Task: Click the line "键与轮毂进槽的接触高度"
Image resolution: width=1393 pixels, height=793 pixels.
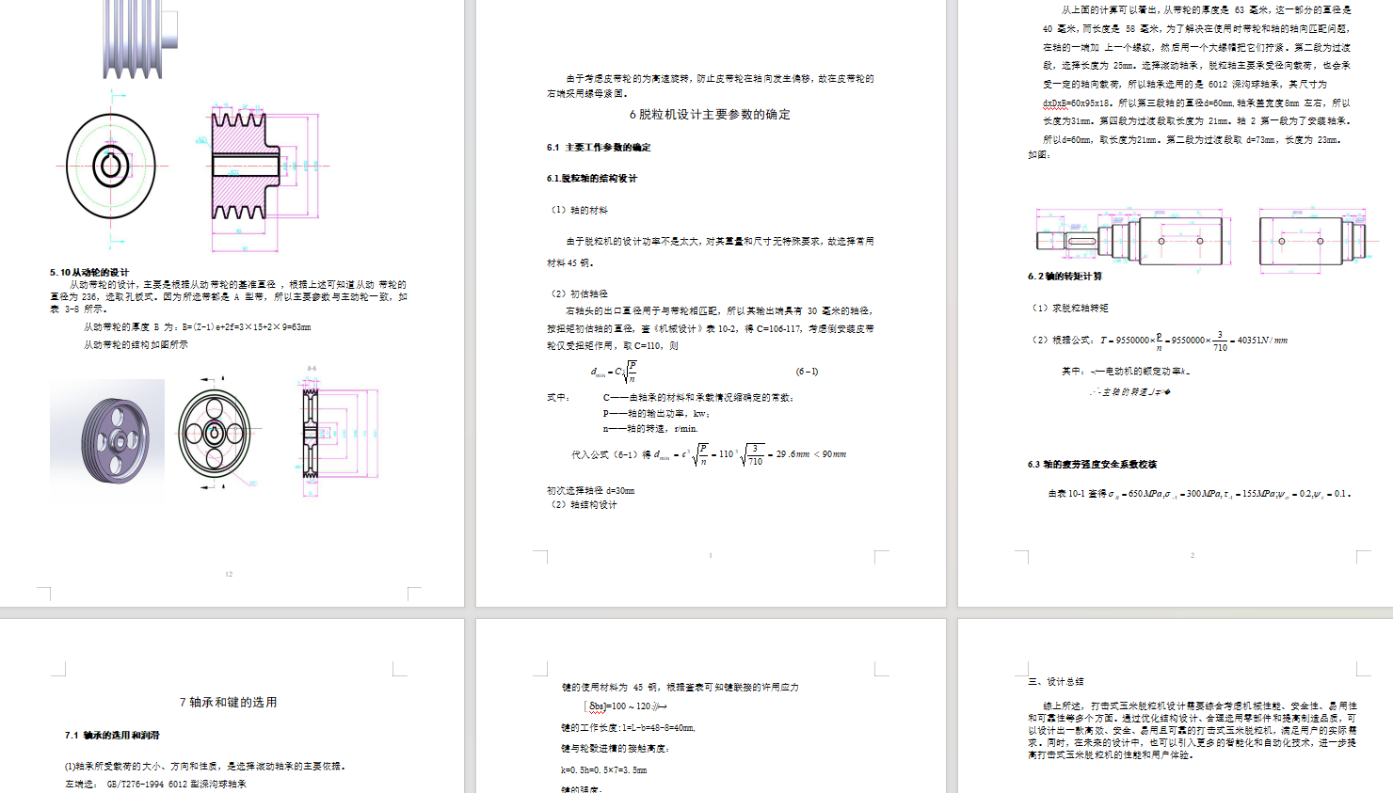Action: [x=615, y=749]
